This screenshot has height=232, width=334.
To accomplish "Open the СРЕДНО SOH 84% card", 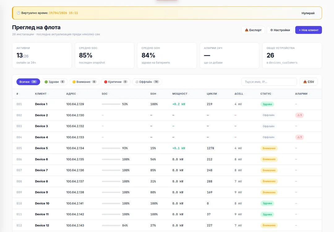I will click(167, 55).
